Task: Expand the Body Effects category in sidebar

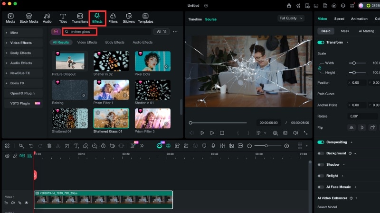Action: [x=23, y=53]
